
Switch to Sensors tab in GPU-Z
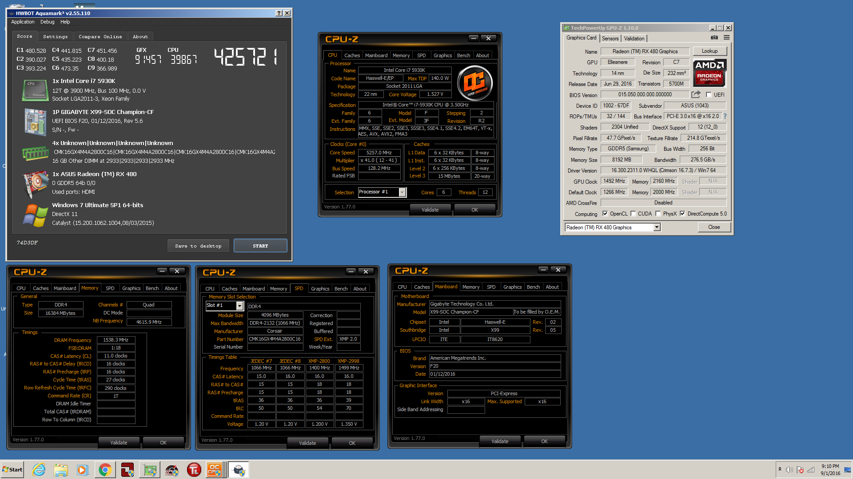tap(610, 39)
